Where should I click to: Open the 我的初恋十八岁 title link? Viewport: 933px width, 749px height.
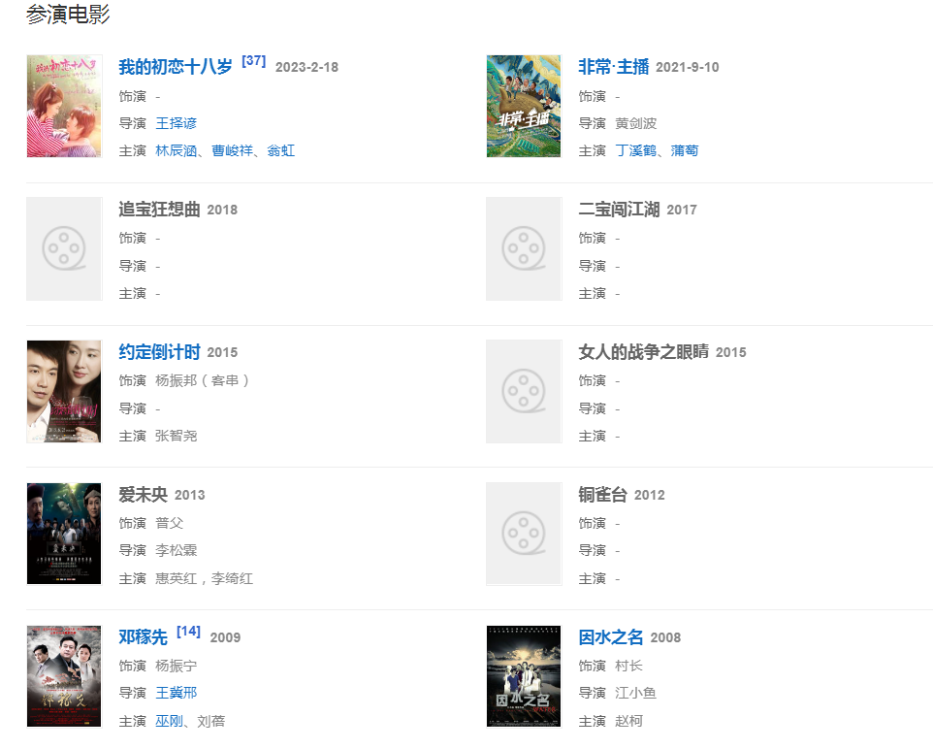[176, 67]
